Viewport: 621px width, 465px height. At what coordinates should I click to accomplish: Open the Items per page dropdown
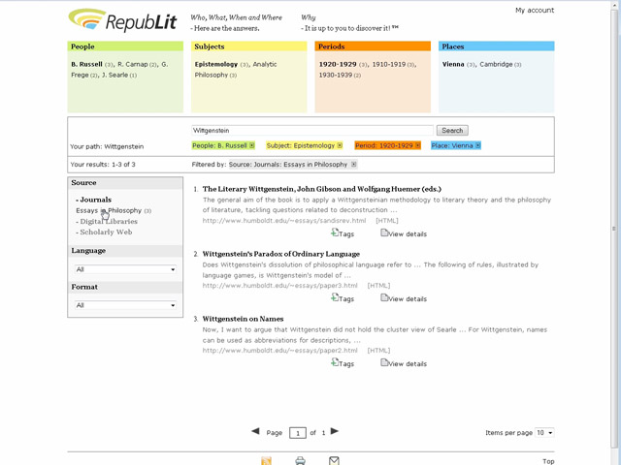pyautogui.click(x=545, y=433)
